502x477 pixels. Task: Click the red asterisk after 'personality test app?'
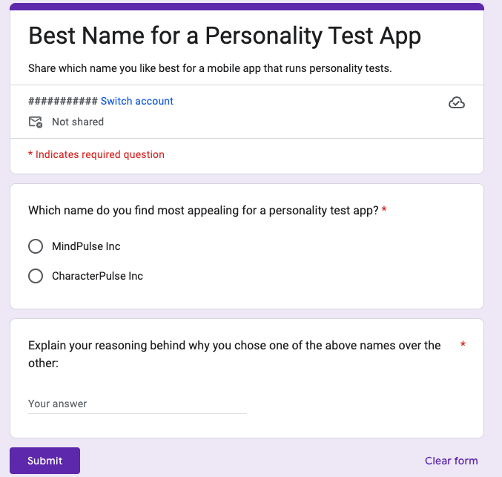[384, 209]
